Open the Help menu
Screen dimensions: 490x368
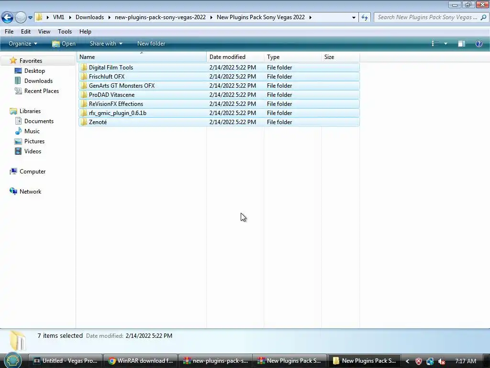tap(85, 32)
